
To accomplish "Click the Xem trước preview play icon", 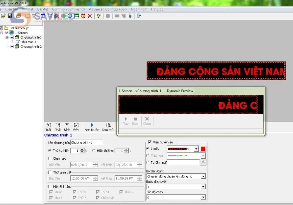I will (92, 125).
